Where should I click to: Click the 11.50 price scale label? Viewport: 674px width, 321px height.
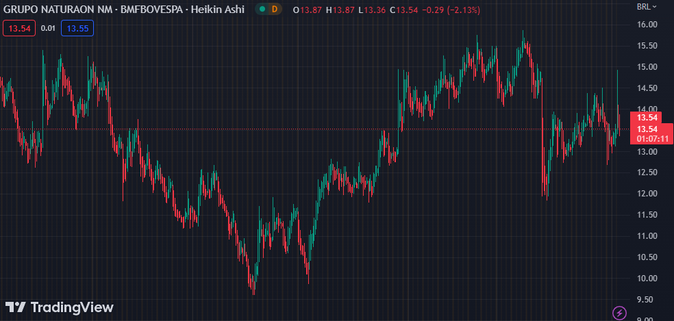647,215
